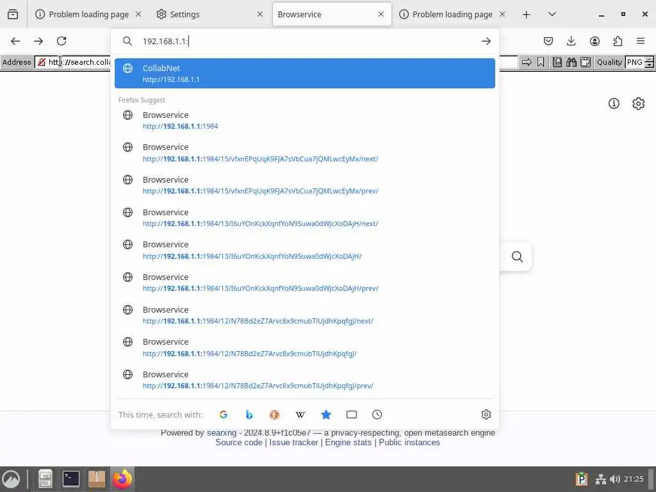This screenshot has height=492, width=656.
Task: Open the Firefox View tab list icon
Action: pyautogui.click(x=13, y=14)
